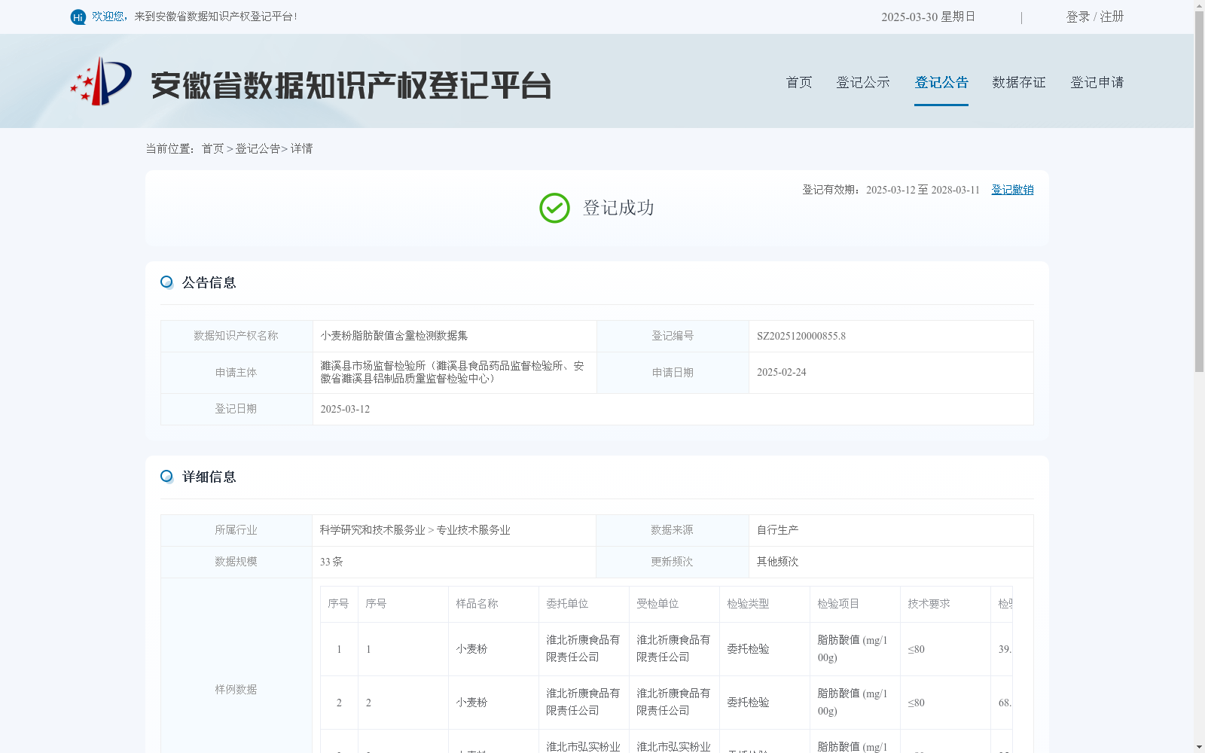
Task: Click the 登录 / 注册 link
Action: click(x=1095, y=17)
